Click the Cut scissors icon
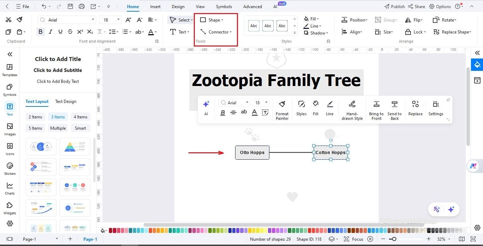 (x=8, y=20)
